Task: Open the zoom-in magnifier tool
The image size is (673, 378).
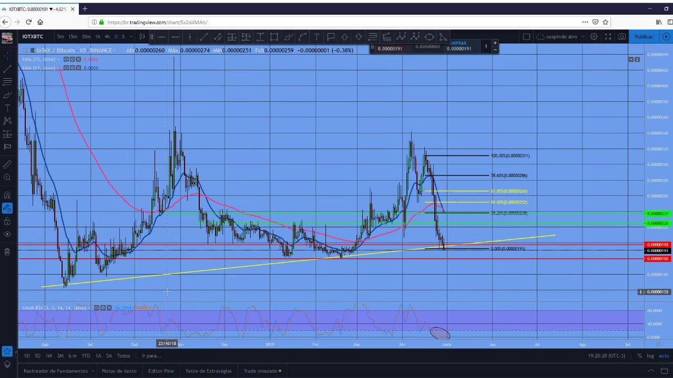Action: (7, 177)
